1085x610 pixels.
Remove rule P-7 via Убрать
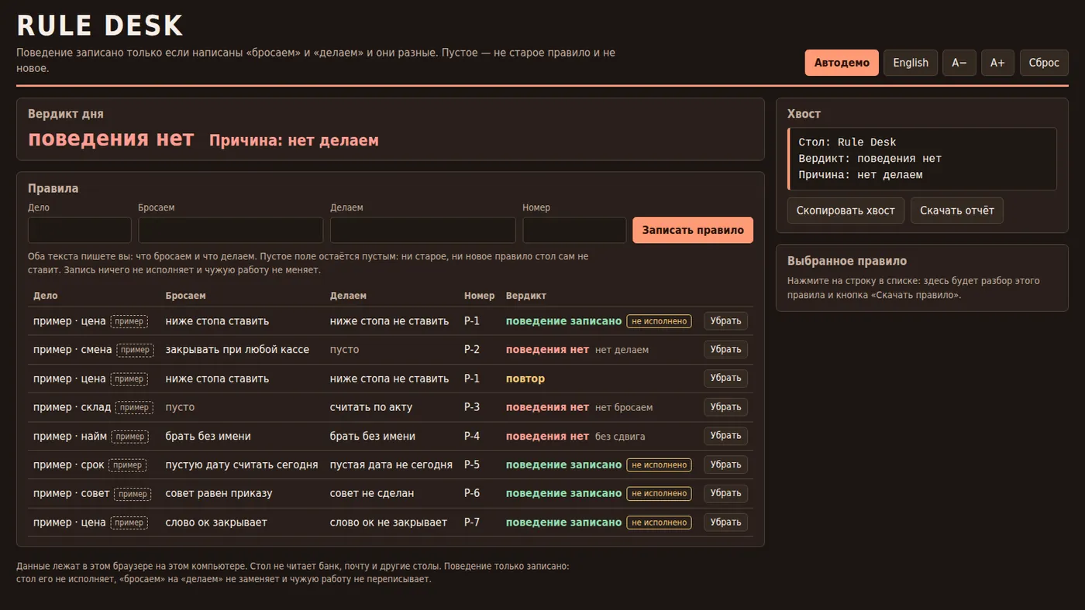(x=725, y=522)
